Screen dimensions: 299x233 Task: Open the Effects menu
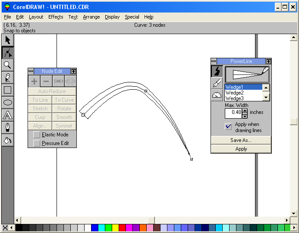56,17
